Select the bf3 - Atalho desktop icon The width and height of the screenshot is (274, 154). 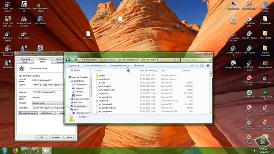click(x=40, y=20)
